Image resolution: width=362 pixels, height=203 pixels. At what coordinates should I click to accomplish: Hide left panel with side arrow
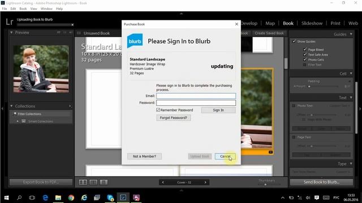[x=2, y=108]
